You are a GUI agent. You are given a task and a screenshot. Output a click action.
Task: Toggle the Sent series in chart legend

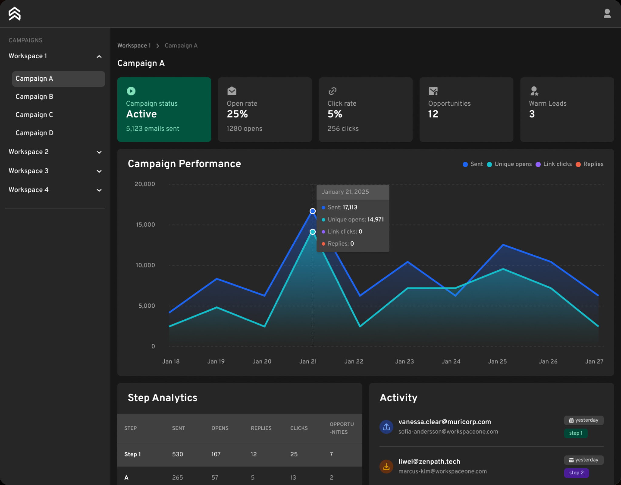pos(473,164)
